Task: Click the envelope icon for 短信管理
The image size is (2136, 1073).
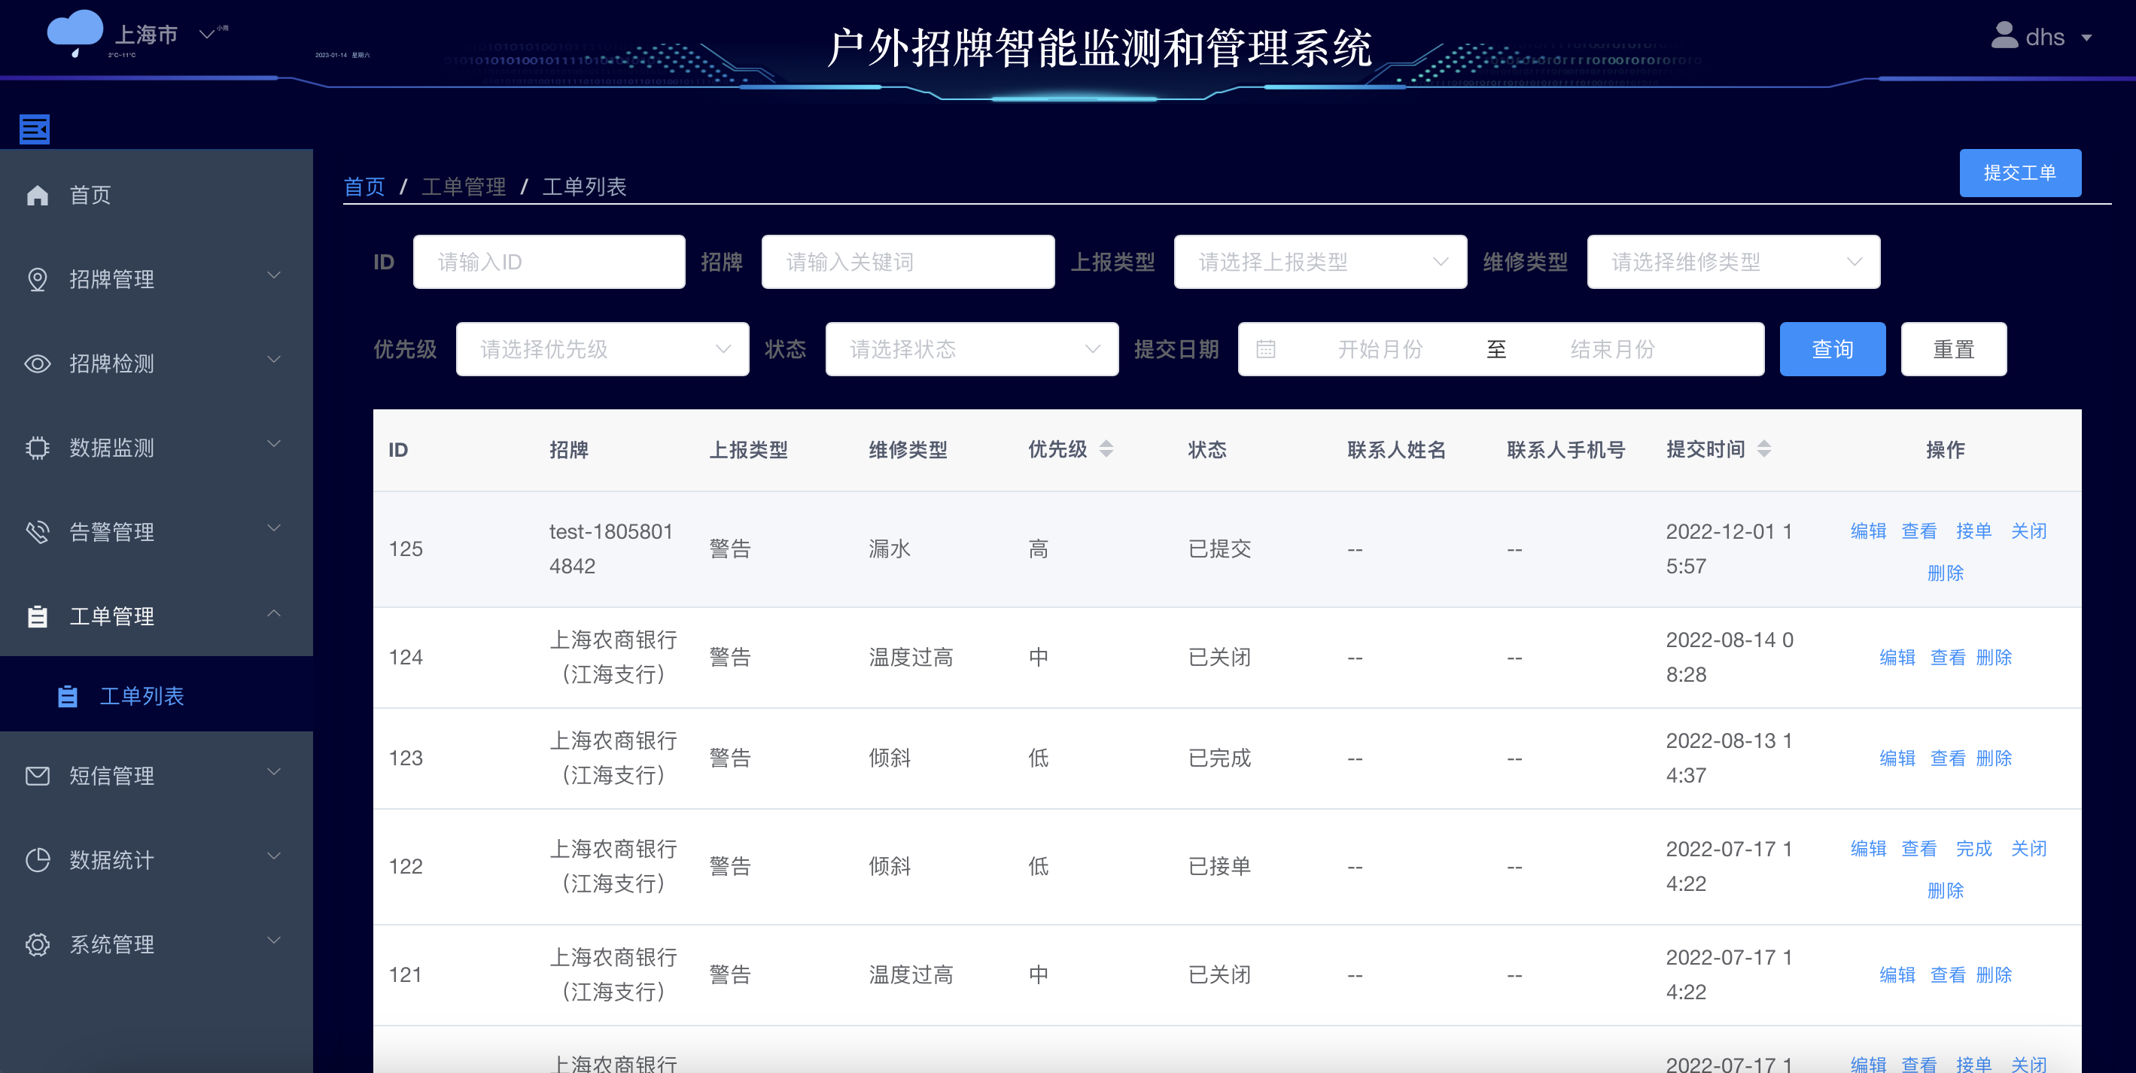Action: click(x=38, y=775)
